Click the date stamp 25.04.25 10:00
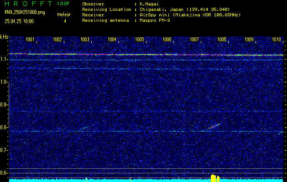The width and height of the screenshot is (287, 182). [19, 21]
